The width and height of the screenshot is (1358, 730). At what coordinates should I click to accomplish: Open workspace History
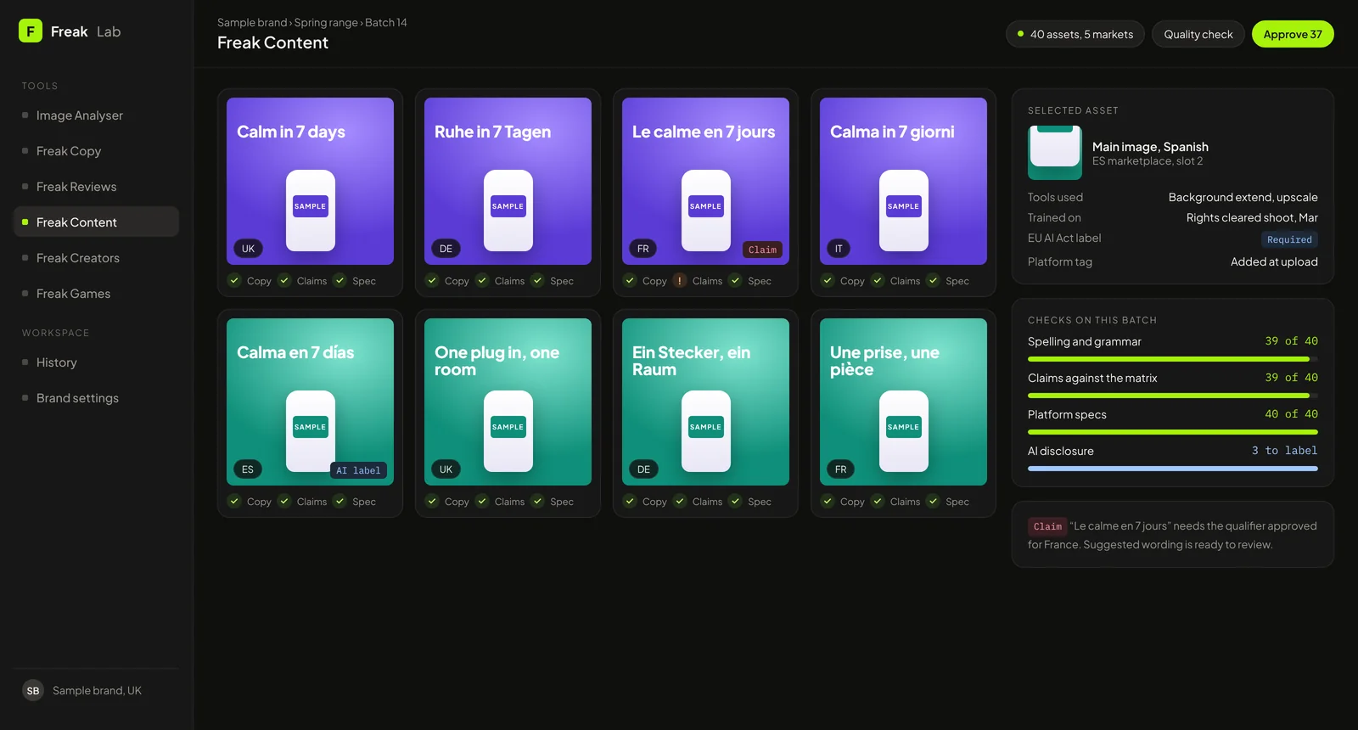click(96, 362)
